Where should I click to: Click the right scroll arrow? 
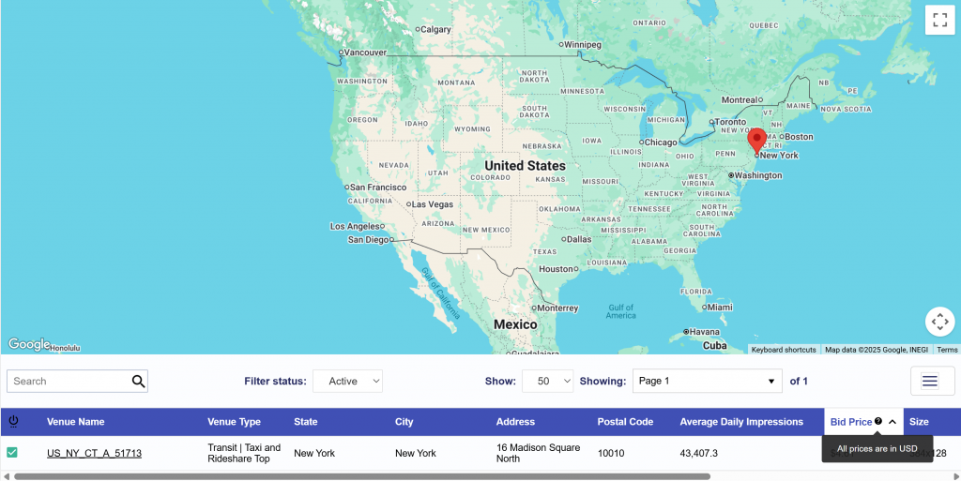[956, 476]
